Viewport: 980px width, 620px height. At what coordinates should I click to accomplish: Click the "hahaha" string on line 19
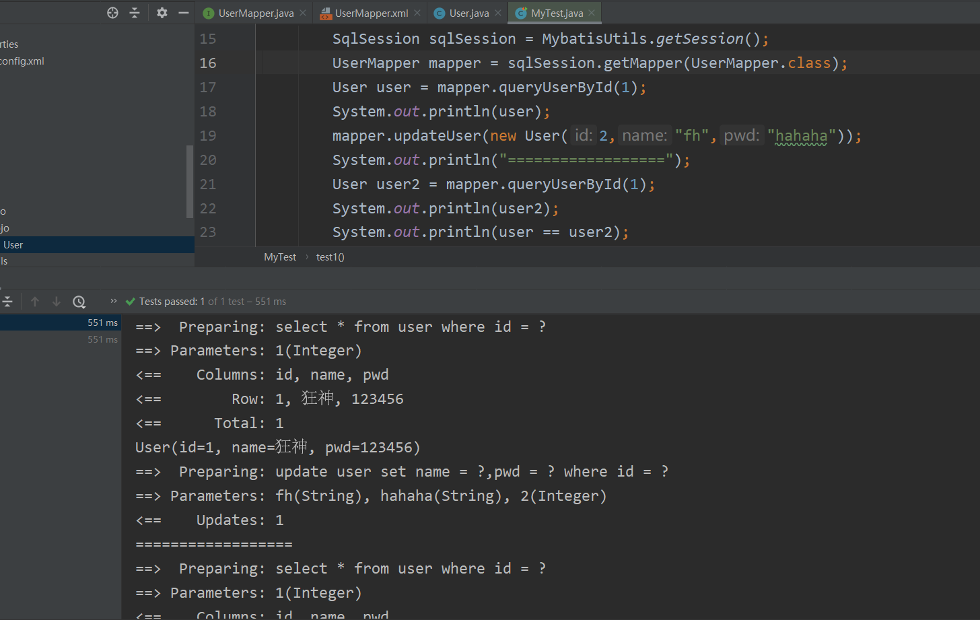[801, 136]
